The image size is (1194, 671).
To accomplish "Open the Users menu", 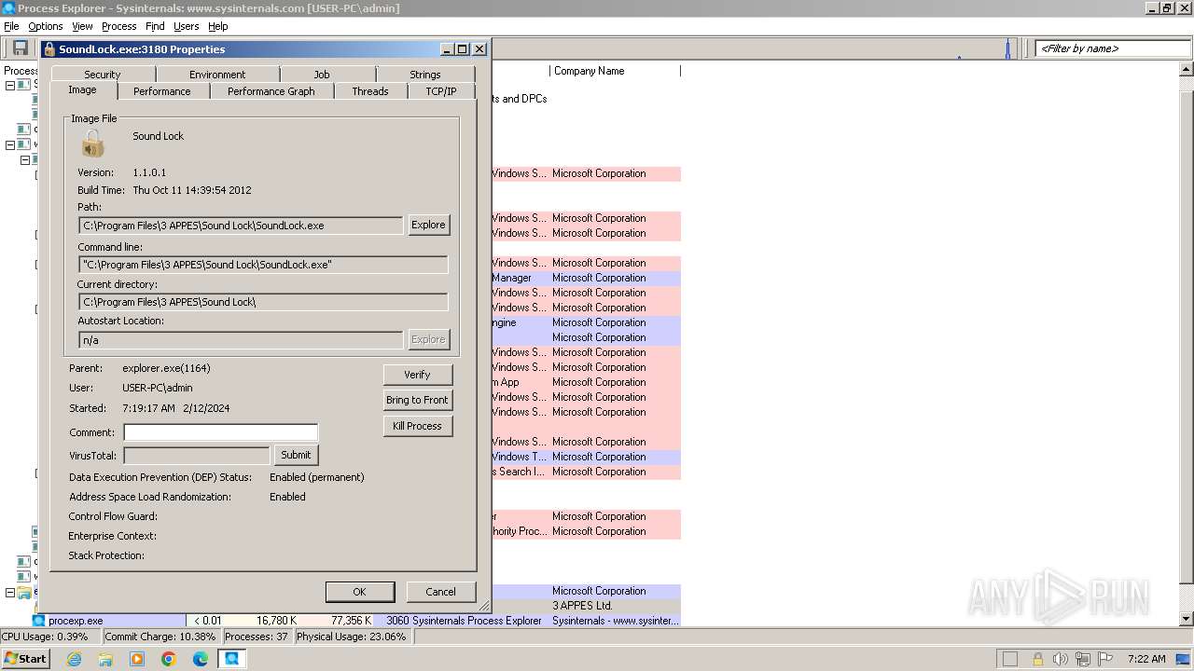I will click(187, 26).
